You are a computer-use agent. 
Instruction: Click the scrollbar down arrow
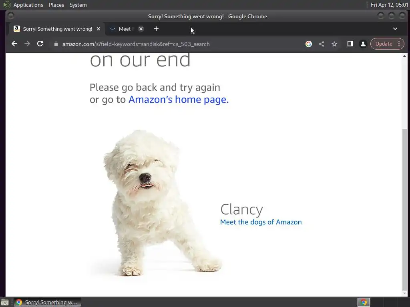pyautogui.click(x=404, y=293)
